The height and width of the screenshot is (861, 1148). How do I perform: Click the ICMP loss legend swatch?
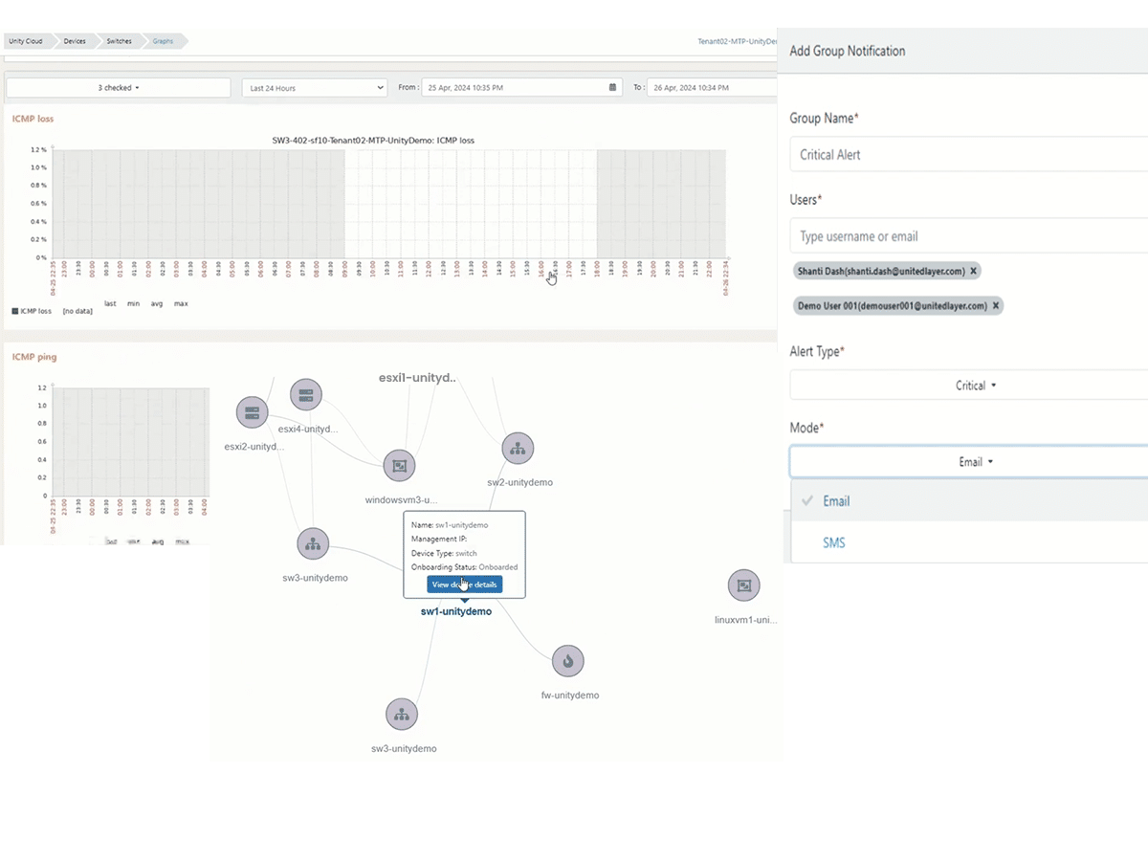(14, 311)
